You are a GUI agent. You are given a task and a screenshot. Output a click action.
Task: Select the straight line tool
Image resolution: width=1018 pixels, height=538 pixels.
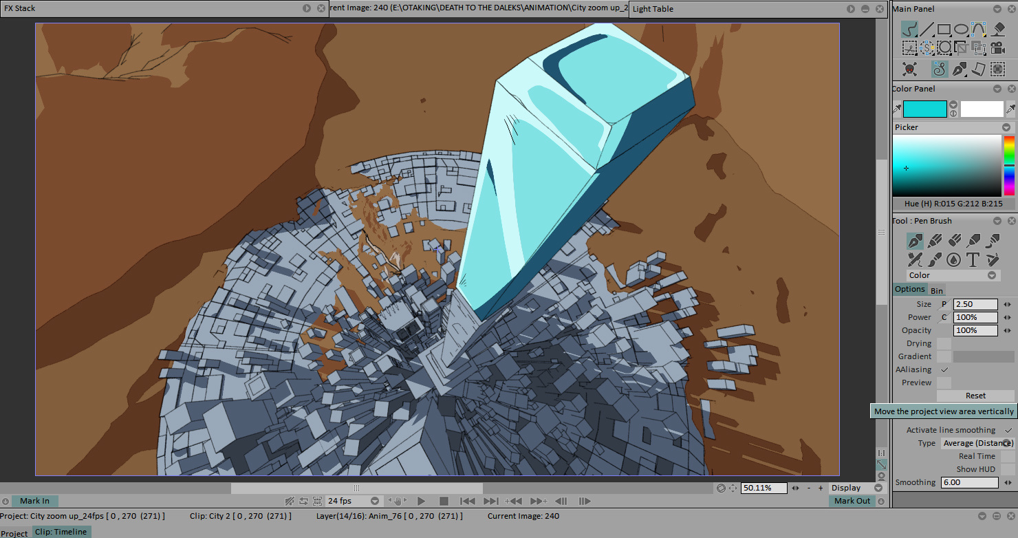tap(927, 30)
